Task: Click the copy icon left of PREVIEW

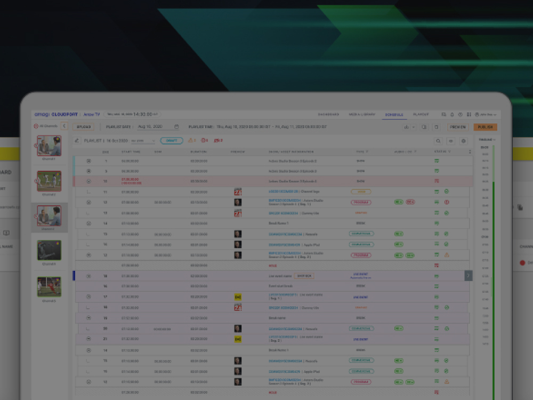Action: pos(437,127)
